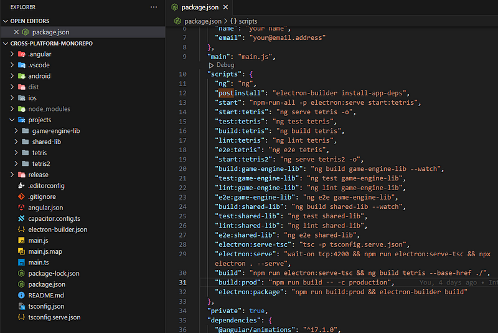This screenshot has width=498, height=333.
Task: Click the game-engine-lib folder icon
Action: click(x=26, y=131)
